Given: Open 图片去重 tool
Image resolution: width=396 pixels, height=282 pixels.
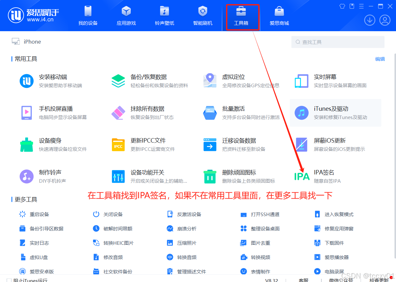Looking at the screenshot, I should [256, 243].
